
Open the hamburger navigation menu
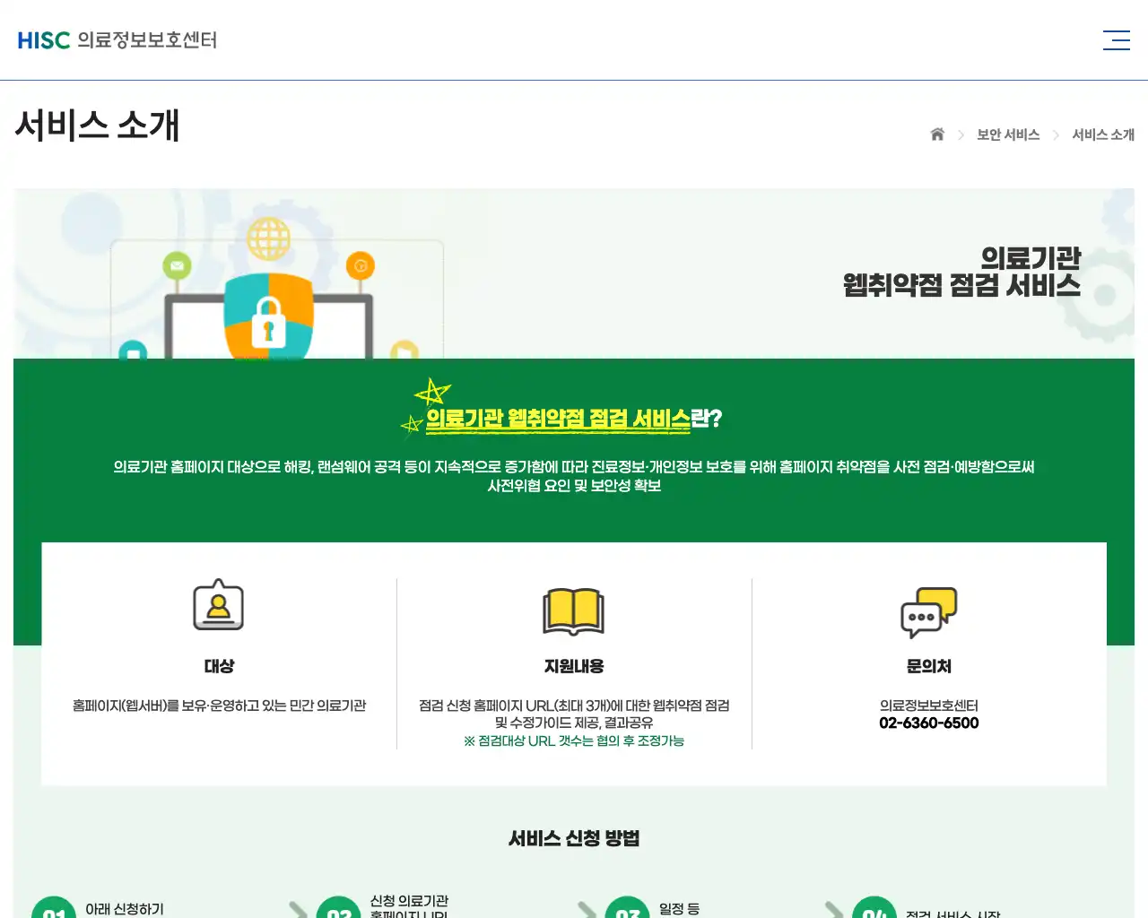1116,40
